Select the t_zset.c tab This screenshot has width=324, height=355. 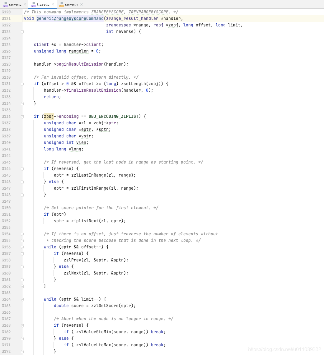coord(43,4)
